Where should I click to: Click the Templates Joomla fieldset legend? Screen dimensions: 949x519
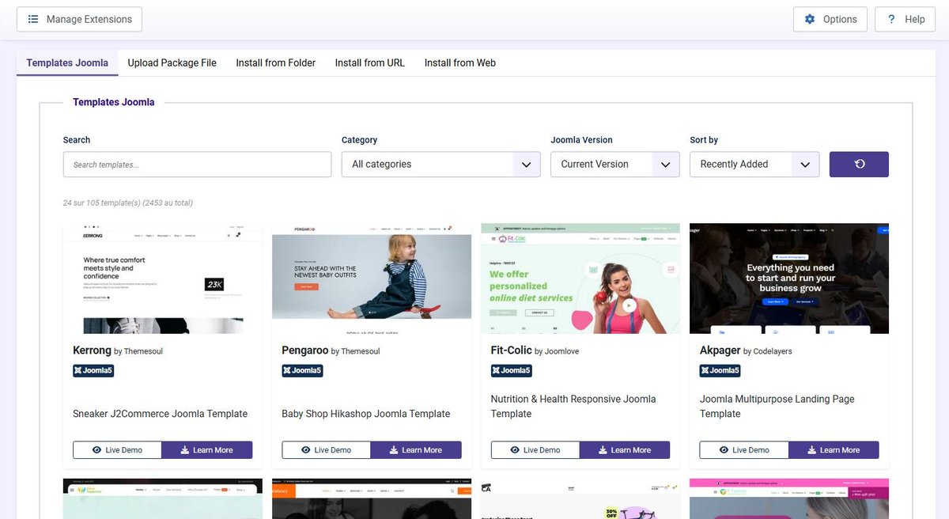click(x=114, y=102)
